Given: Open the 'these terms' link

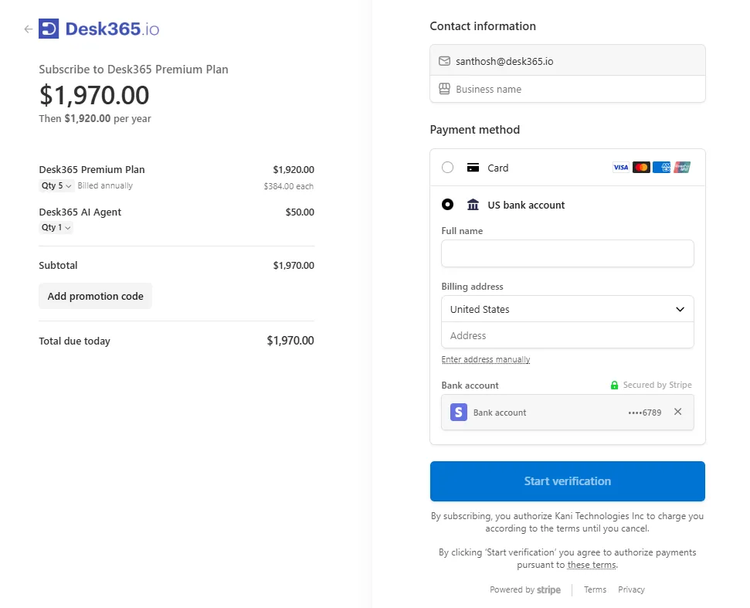Looking at the screenshot, I should click(x=592, y=565).
